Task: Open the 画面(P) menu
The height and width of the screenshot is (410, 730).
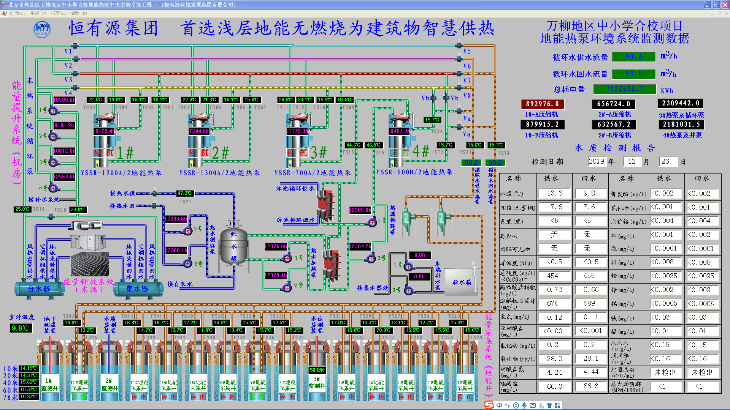Action: [17, 13]
